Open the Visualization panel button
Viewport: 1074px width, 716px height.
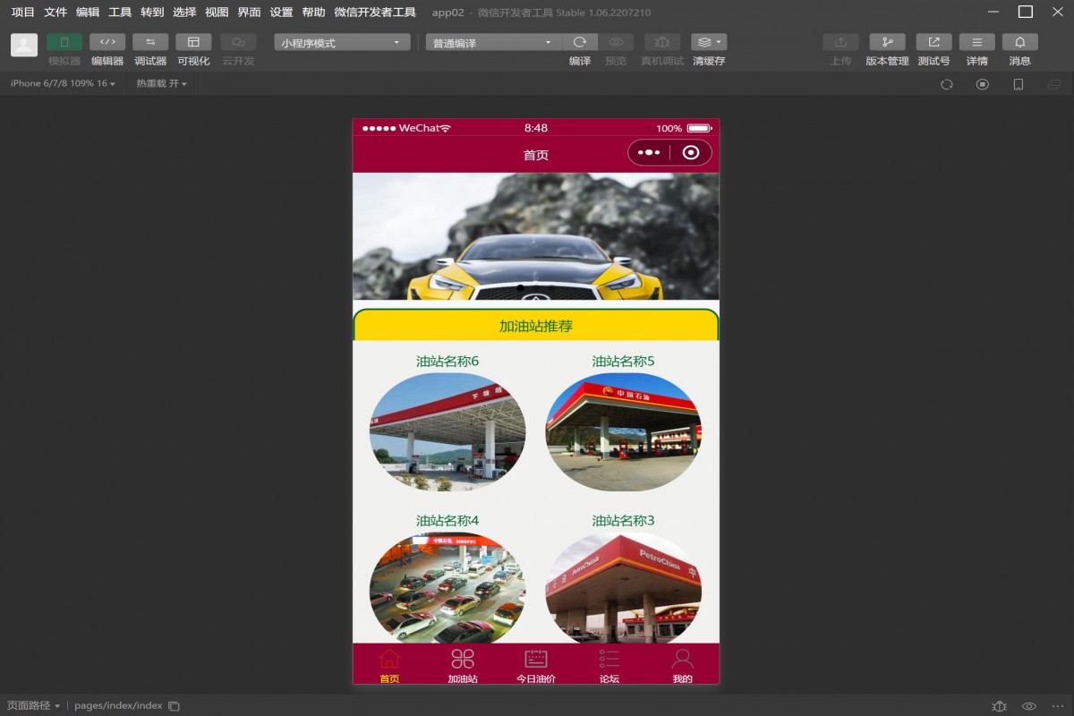[193, 42]
